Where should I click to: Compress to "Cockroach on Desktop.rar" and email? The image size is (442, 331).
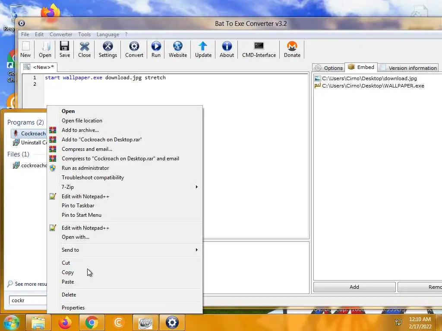pyautogui.click(x=125, y=159)
